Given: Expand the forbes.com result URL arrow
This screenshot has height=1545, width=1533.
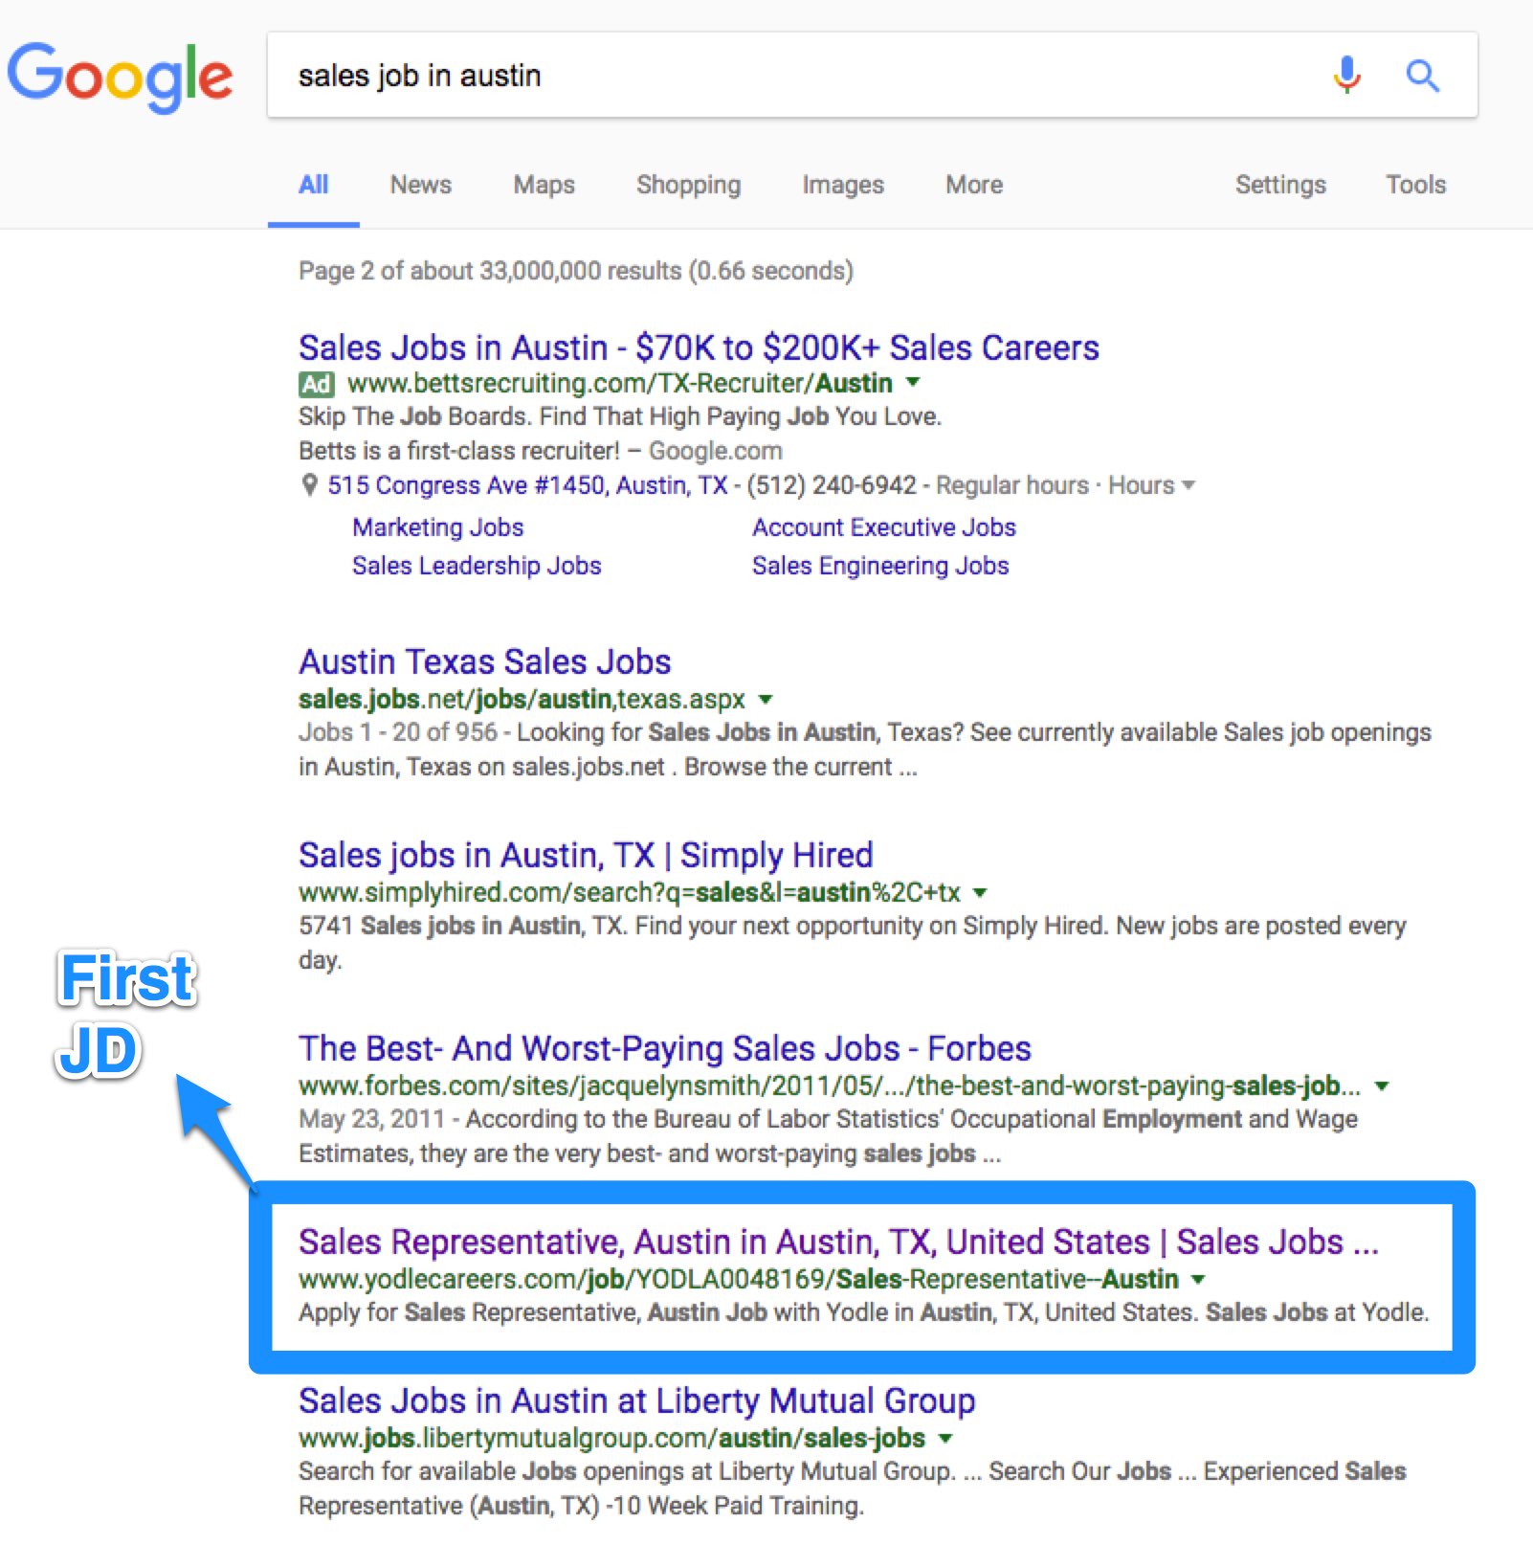Looking at the screenshot, I should tap(1382, 1086).
